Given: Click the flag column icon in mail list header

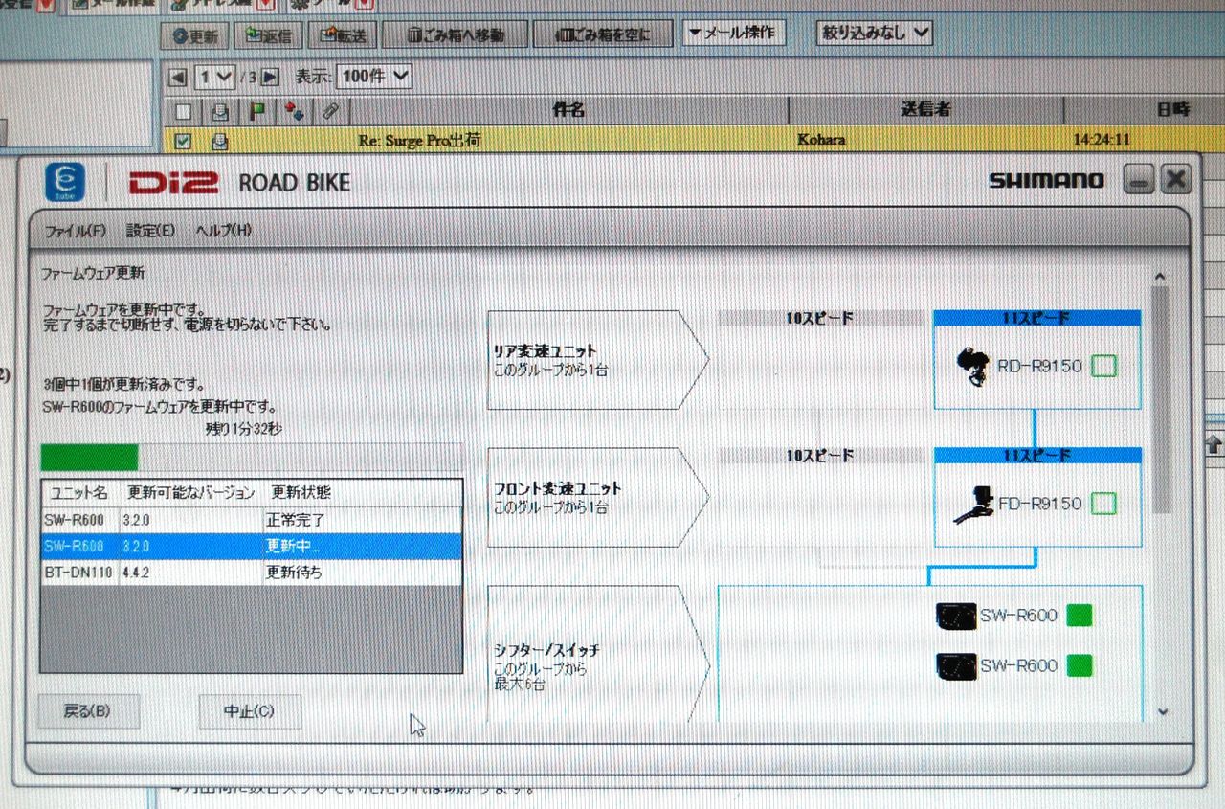Looking at the screenshot, I should coord(257,111).
